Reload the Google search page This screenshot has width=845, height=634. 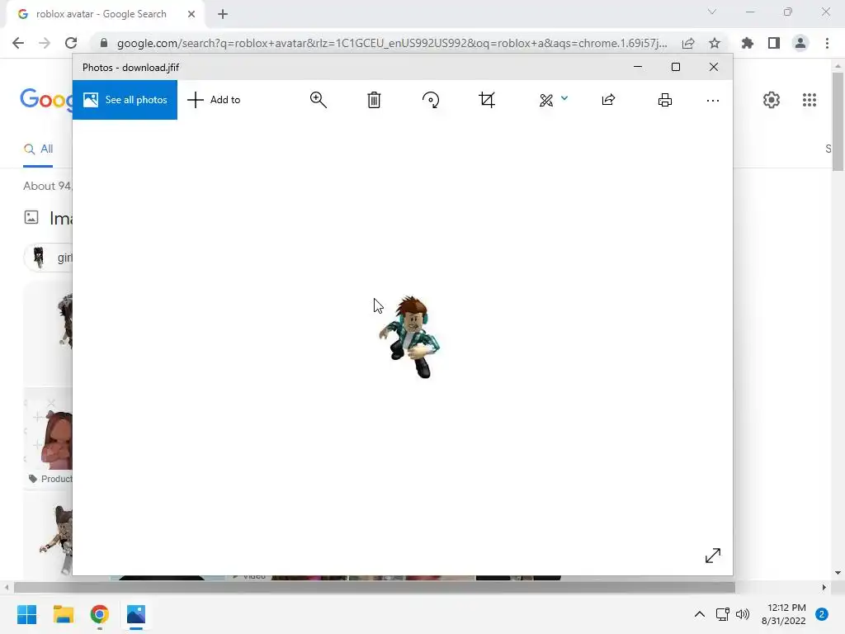71,43
